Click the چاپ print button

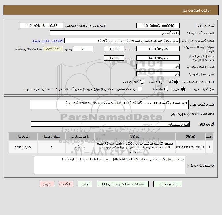coord(85,184)
